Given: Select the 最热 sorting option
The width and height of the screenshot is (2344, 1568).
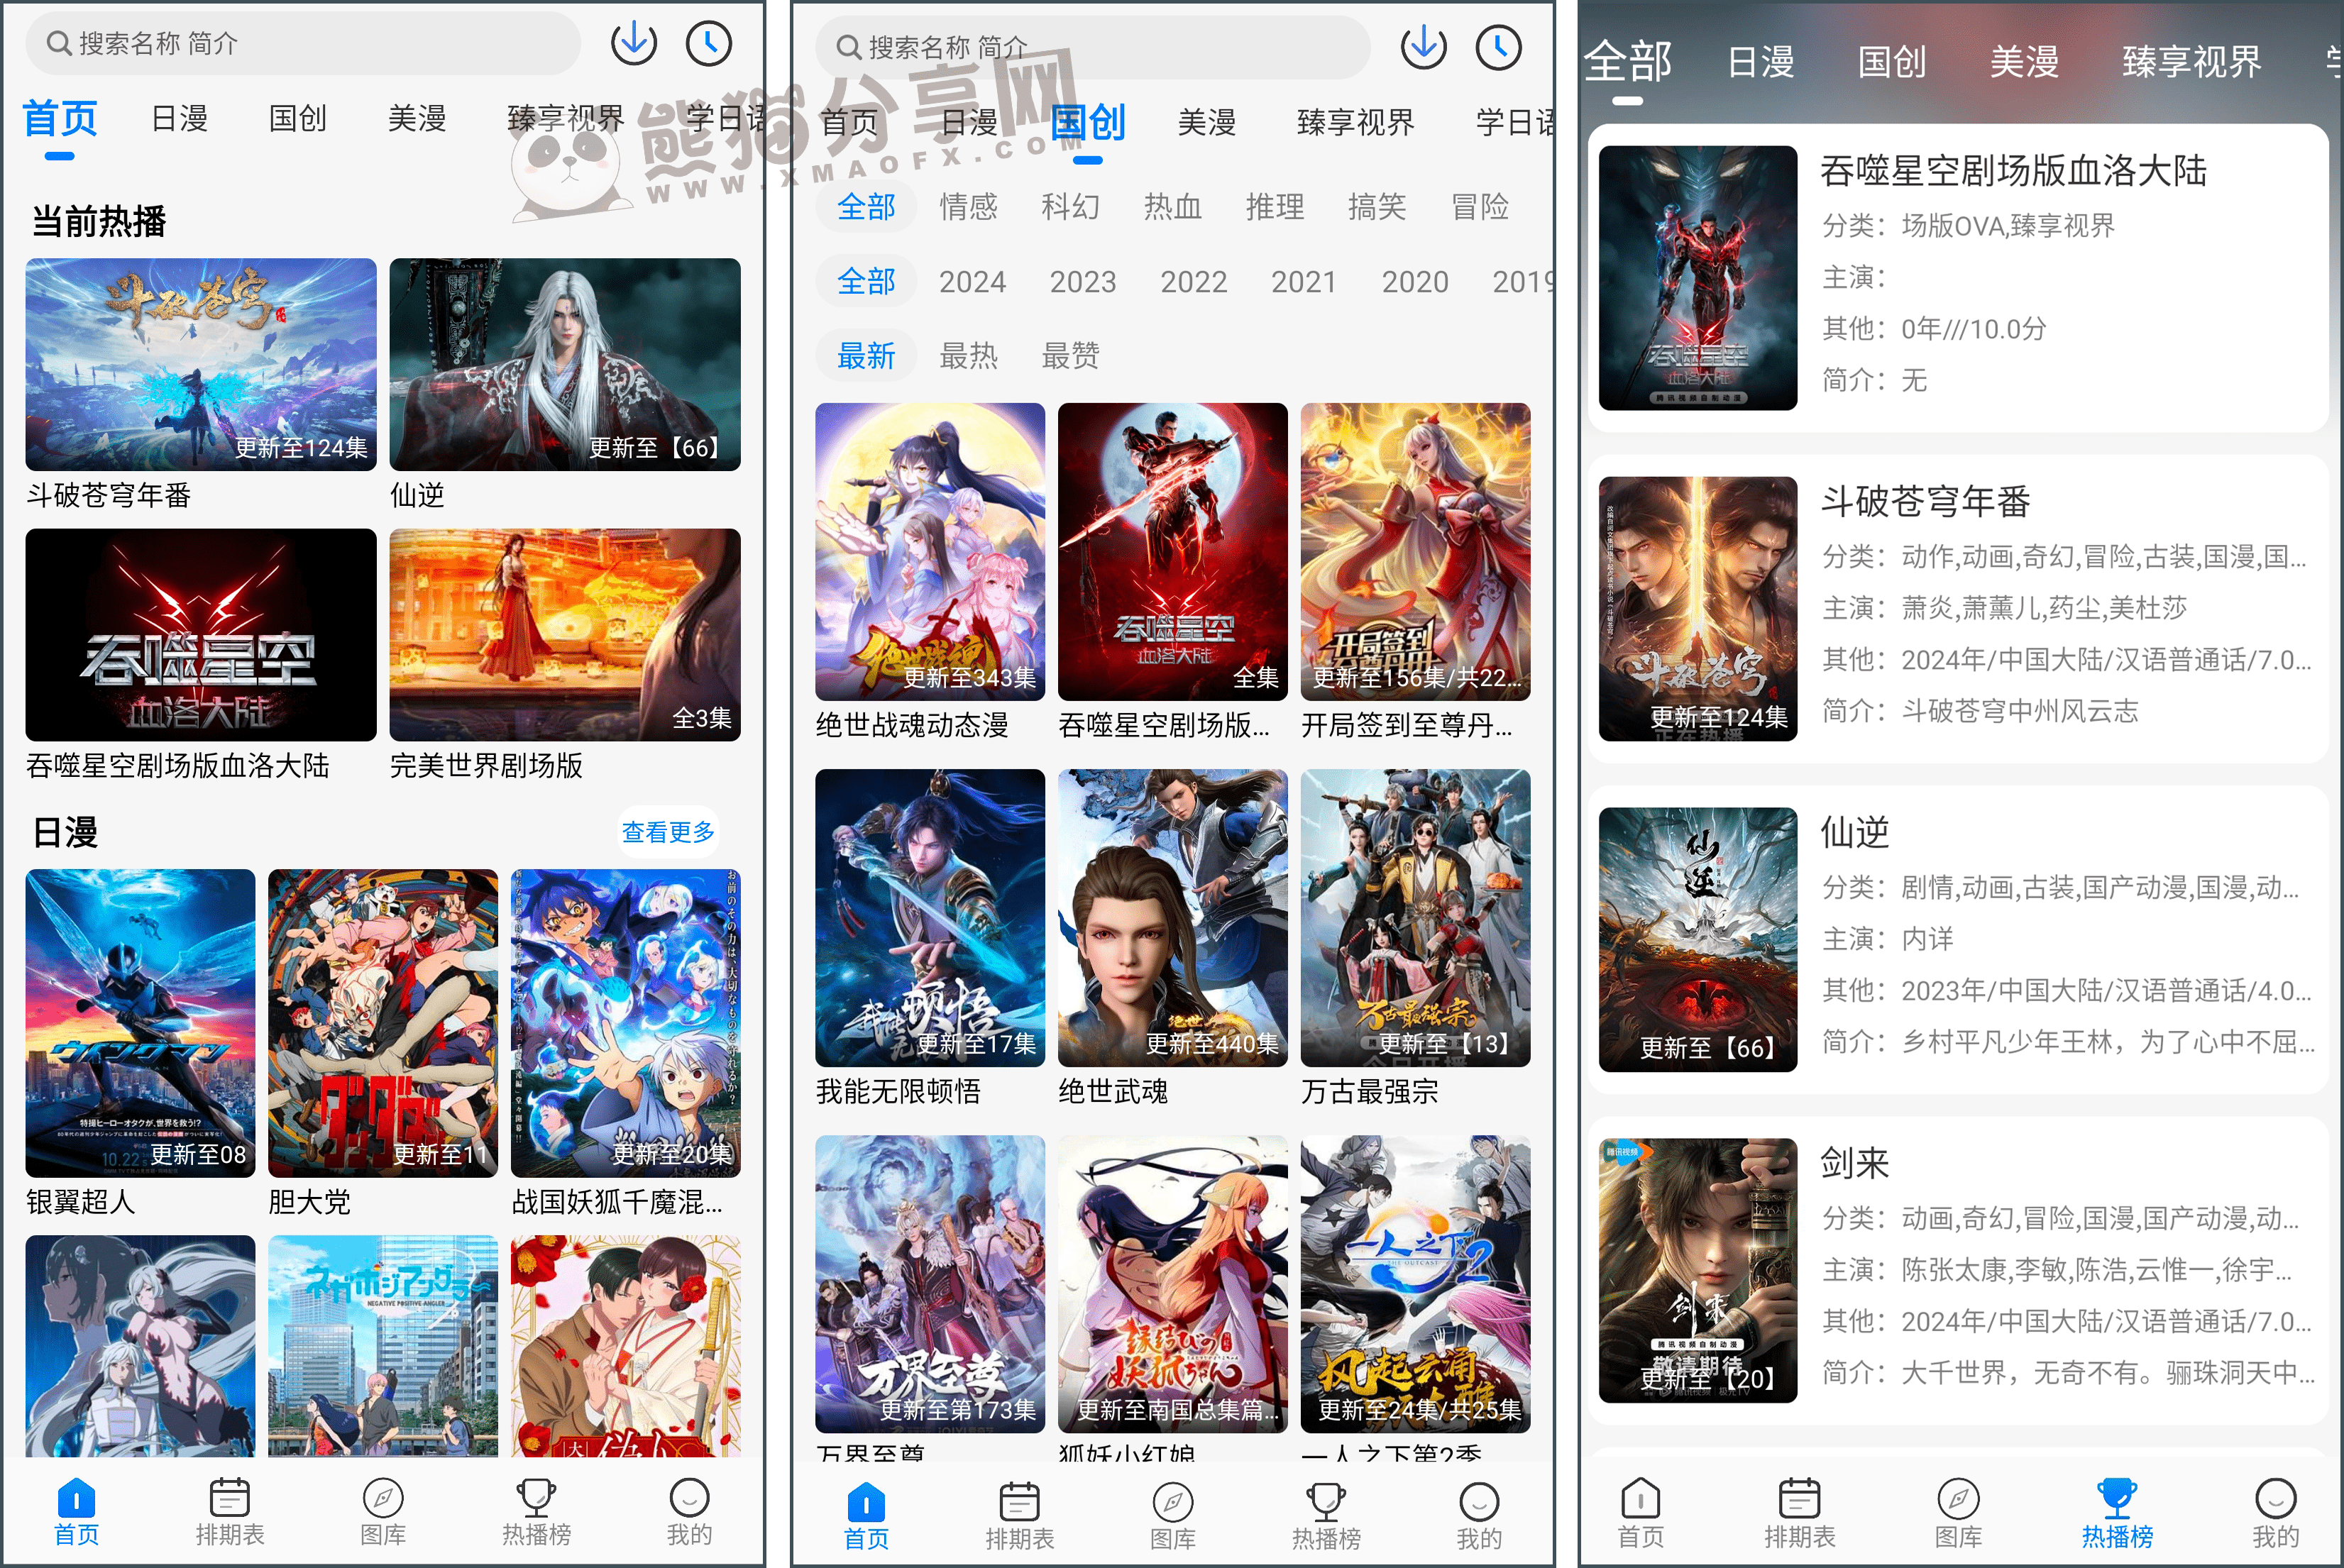Looking at the screenshot, I should (x=969, y=356).
